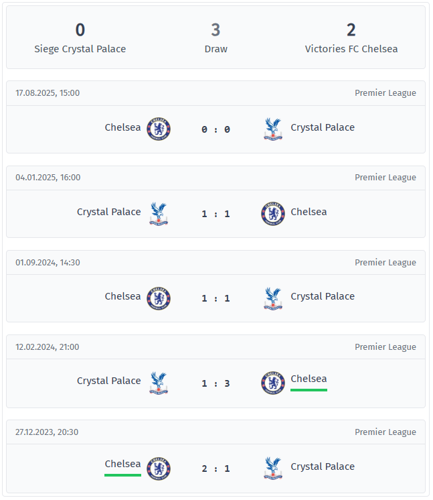Open the 1 : 3 match score
Image resolution: width=433 pixels, height=500 pixels.
pos(215,383)
